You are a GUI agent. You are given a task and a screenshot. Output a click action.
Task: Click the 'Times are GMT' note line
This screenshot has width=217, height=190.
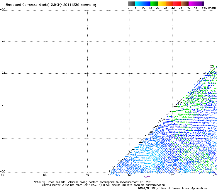(x=93, y=182)
